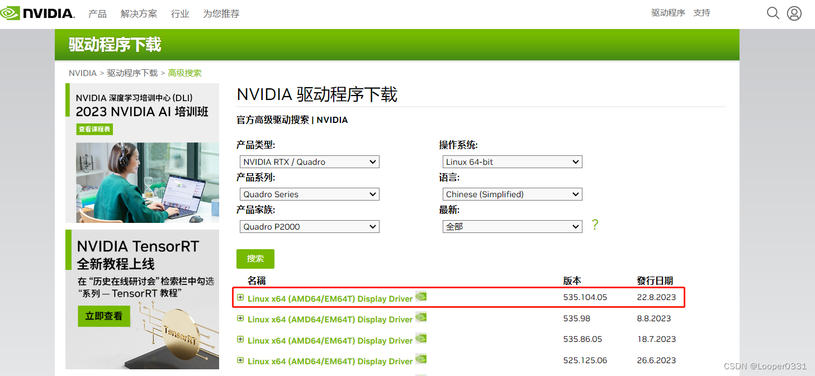
Task: Open driver link for version 535.104.05
Action: (330, 298)
